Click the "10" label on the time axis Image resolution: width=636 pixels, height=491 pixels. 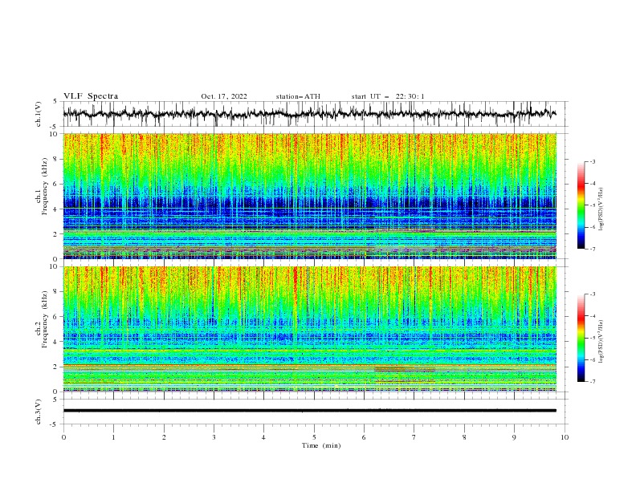coord(565,437)
